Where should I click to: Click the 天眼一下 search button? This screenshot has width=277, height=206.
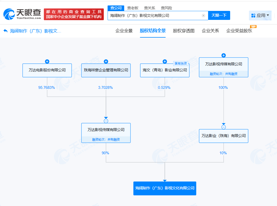[219, 15]
